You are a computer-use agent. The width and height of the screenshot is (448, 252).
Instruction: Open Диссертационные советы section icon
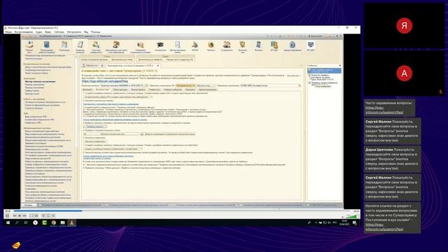[178, 46]
